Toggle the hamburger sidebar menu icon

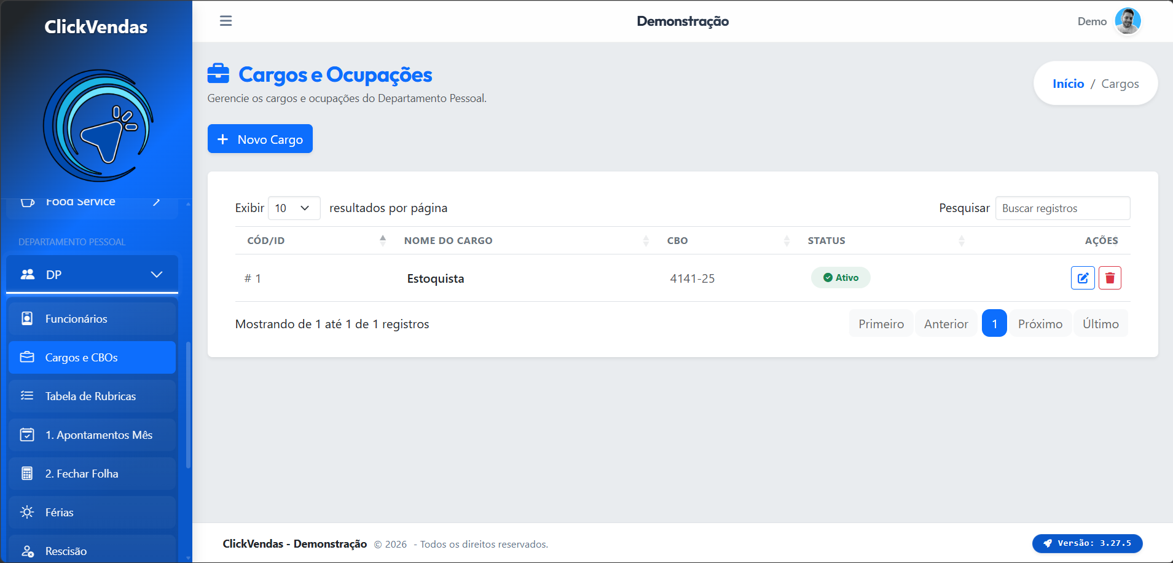226,21
